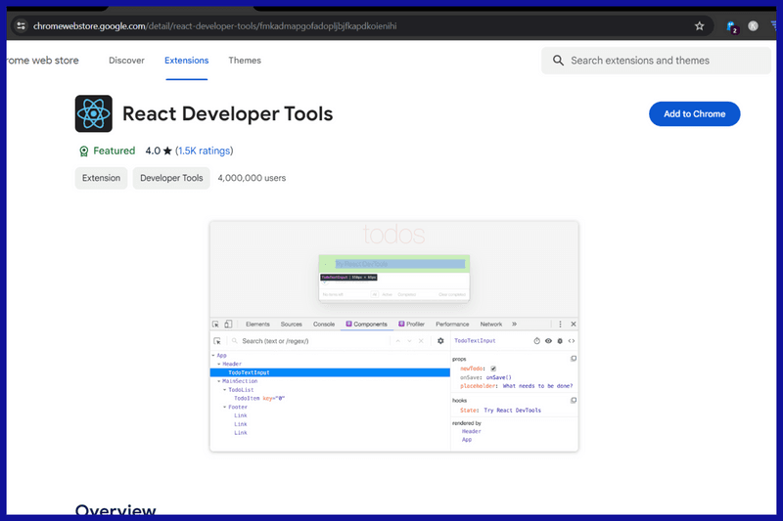Toggle the newTodo checkbox in props

(493, 368)
